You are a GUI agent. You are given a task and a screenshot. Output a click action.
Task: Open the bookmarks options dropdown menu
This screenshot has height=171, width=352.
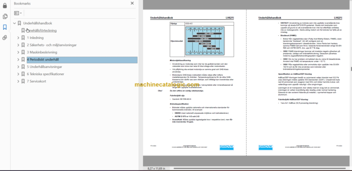[x=18, y=13]
